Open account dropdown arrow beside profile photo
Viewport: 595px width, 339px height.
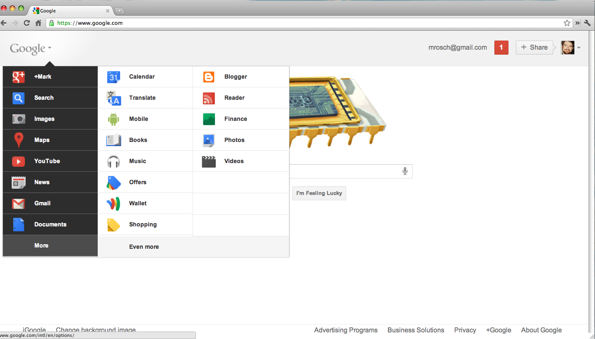click(x=579, y=48)
